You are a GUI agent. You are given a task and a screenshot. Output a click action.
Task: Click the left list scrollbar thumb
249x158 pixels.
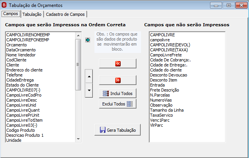coord(78,65)
